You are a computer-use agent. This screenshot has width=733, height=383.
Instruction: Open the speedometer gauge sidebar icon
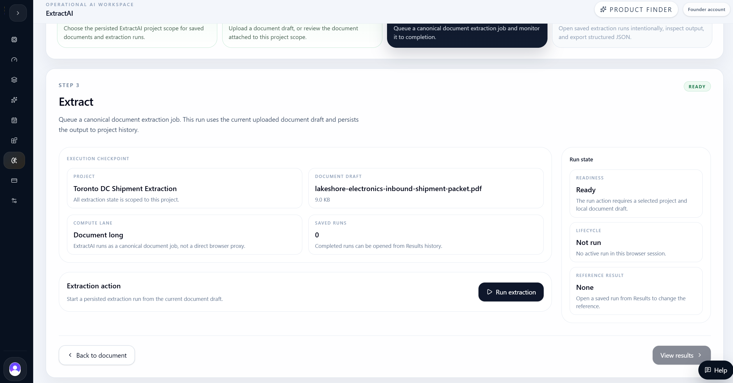coord(14,60)
